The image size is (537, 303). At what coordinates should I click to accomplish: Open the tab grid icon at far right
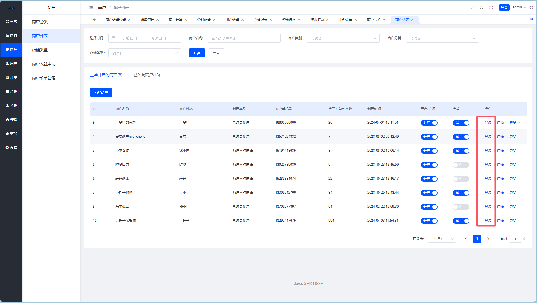(x=531, y=19)
